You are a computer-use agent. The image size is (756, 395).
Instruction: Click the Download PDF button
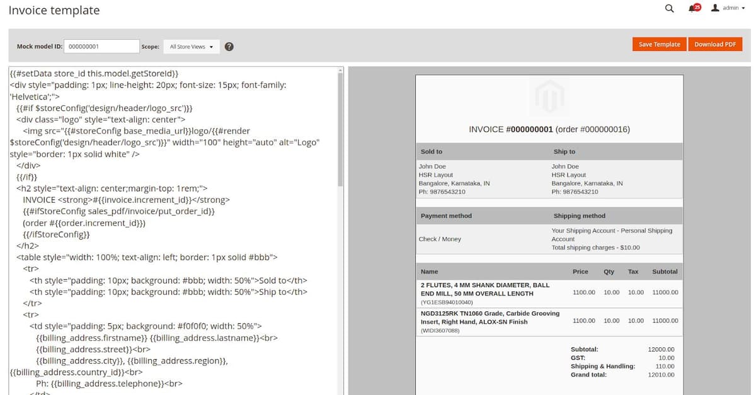[715, 44]
